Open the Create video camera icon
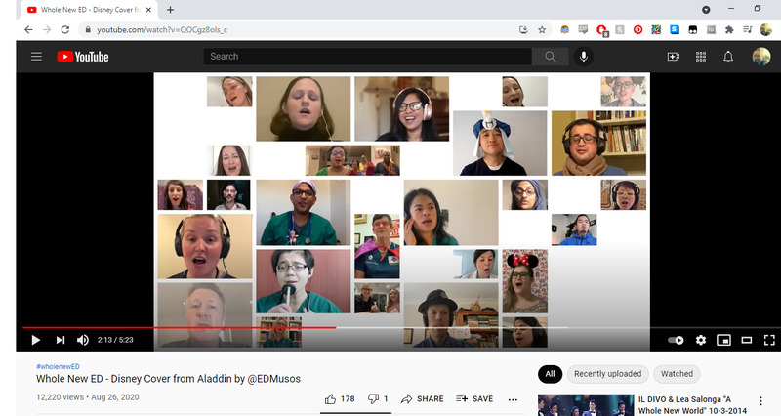This screenshot has height=416, width=781. 673,57
